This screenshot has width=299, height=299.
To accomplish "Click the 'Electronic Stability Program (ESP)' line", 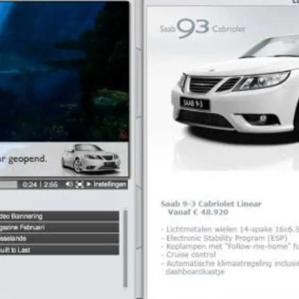I will click(x=225, y=238).
